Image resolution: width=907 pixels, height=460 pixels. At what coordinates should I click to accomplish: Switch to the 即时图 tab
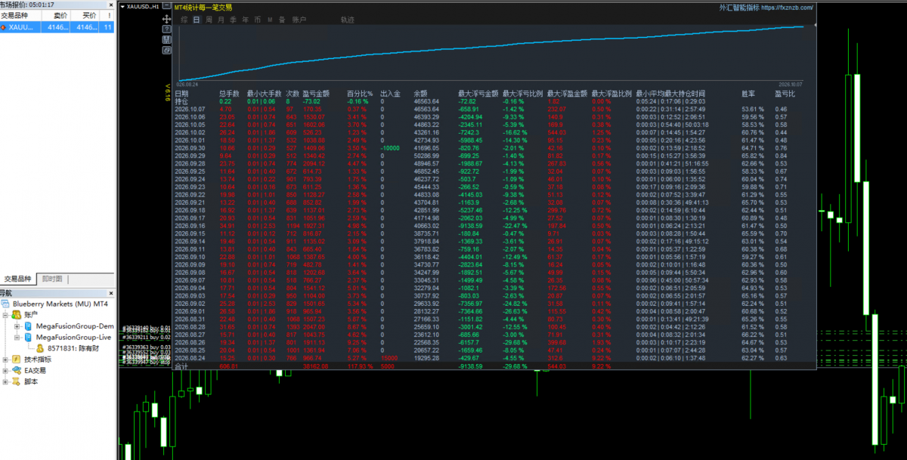point(52,279)
